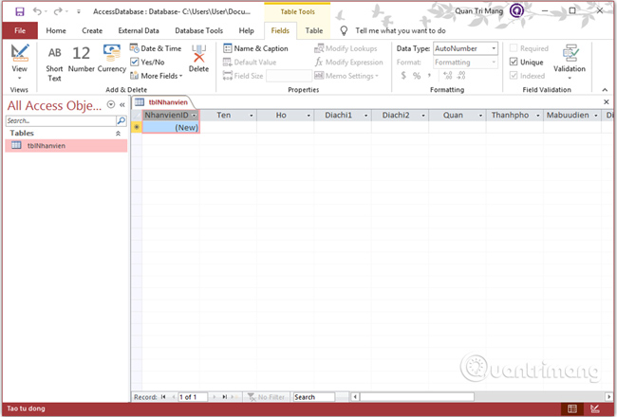
Task: Open Diachi1 column dropdown arrow
Action: tap(366, 116)
